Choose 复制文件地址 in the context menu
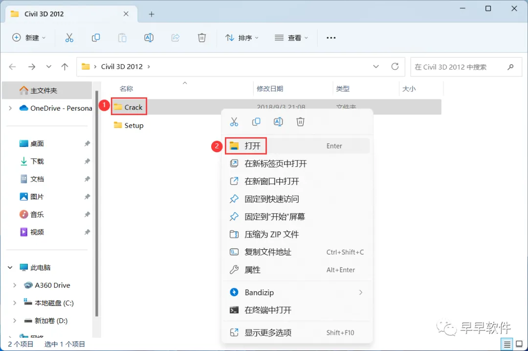The width and height of the screenshot is (528, 351). click(297, 252)
